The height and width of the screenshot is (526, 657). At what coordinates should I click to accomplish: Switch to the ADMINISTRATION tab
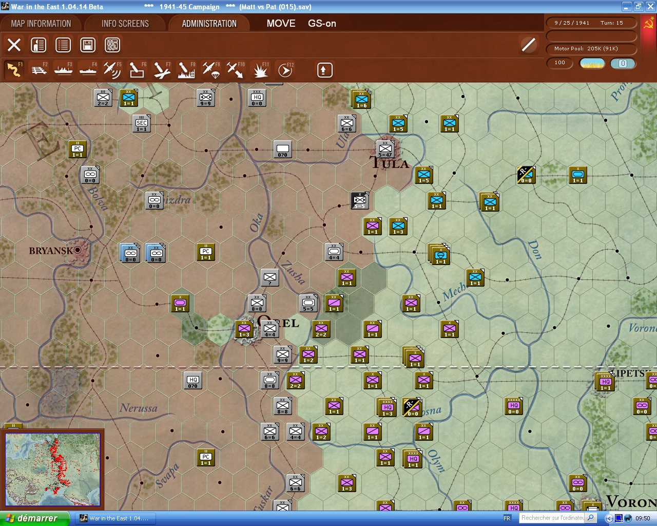click(209, 24)
